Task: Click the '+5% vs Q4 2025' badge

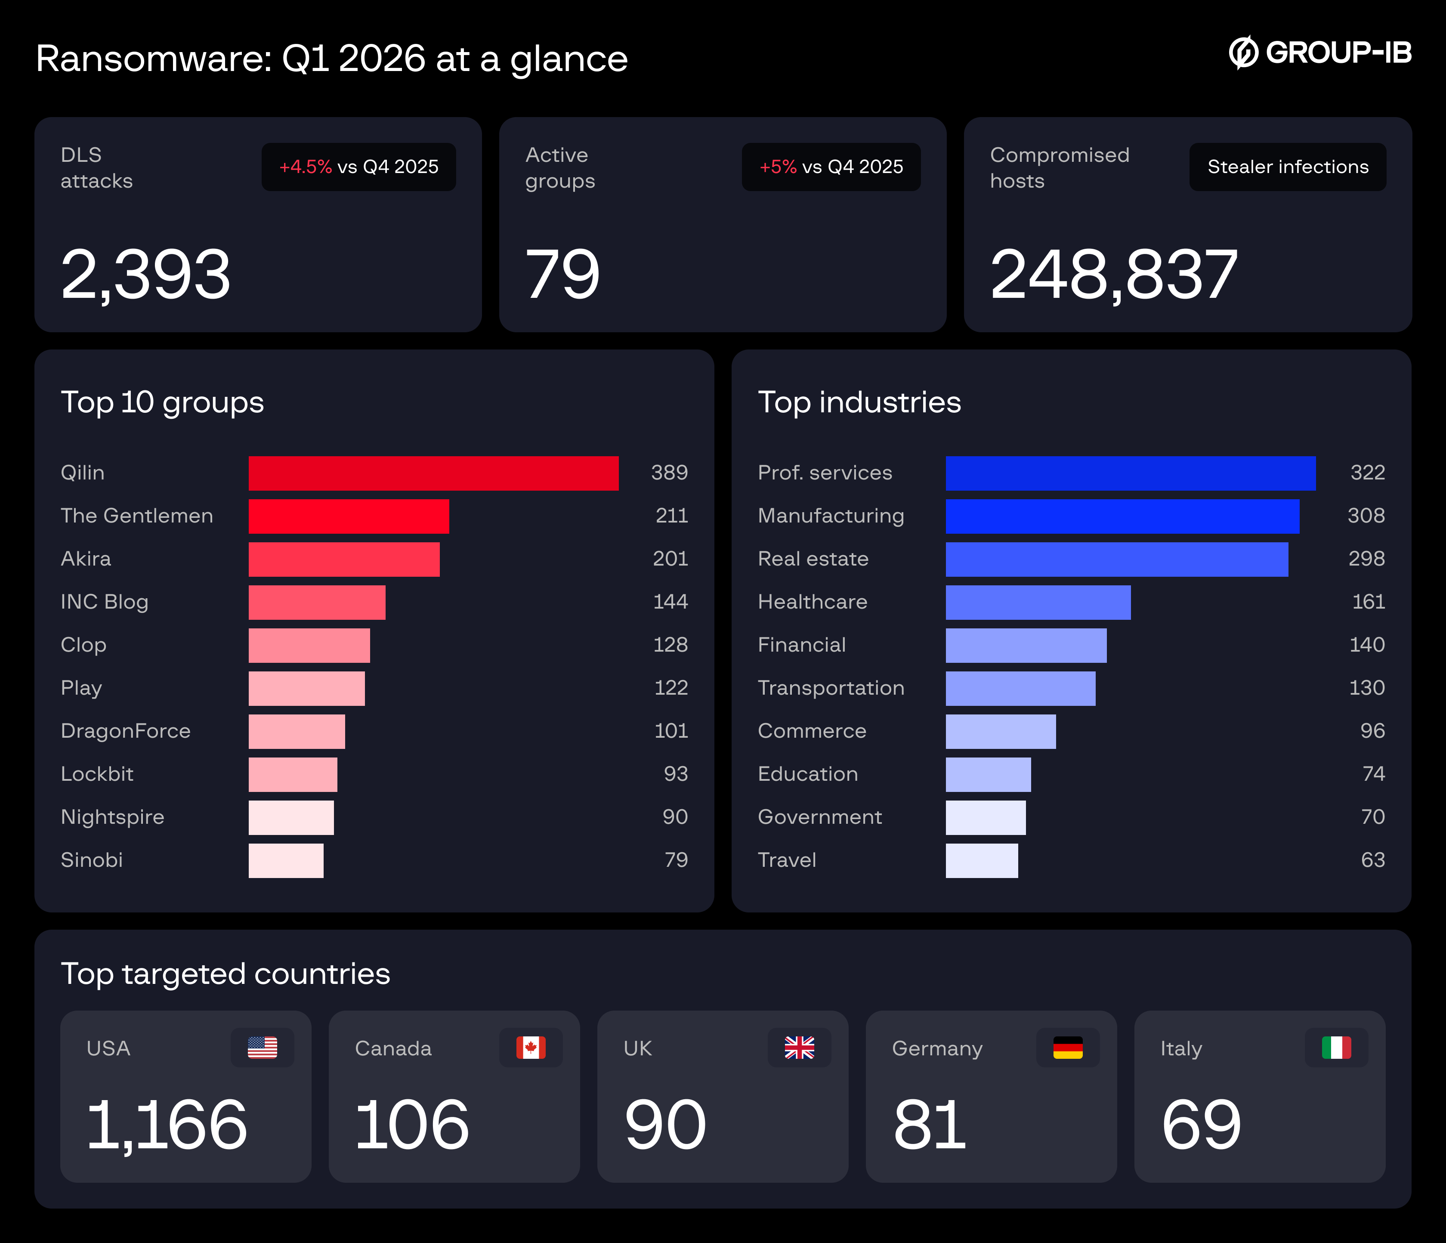Action: pos(831,167)
